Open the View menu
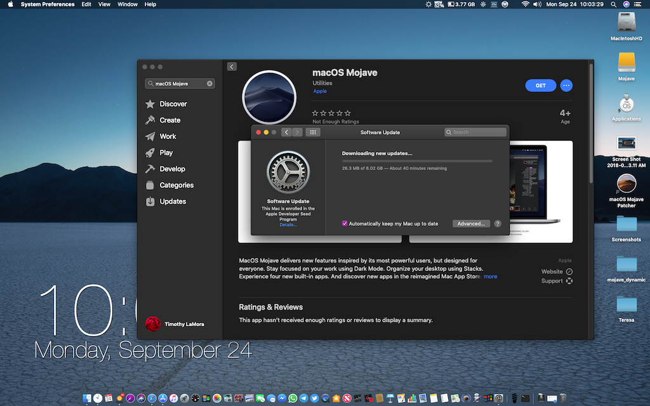Screen dimensions: 650x406 (x=104, y=4)
